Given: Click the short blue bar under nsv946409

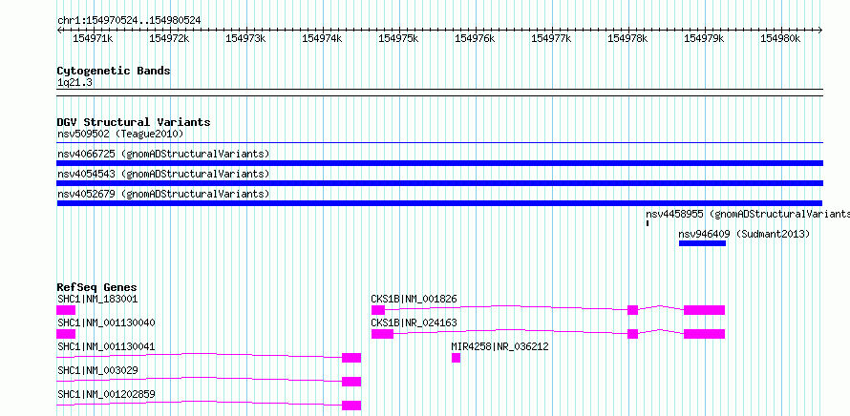Looking at the screenshot, I should tap(702, 243).
